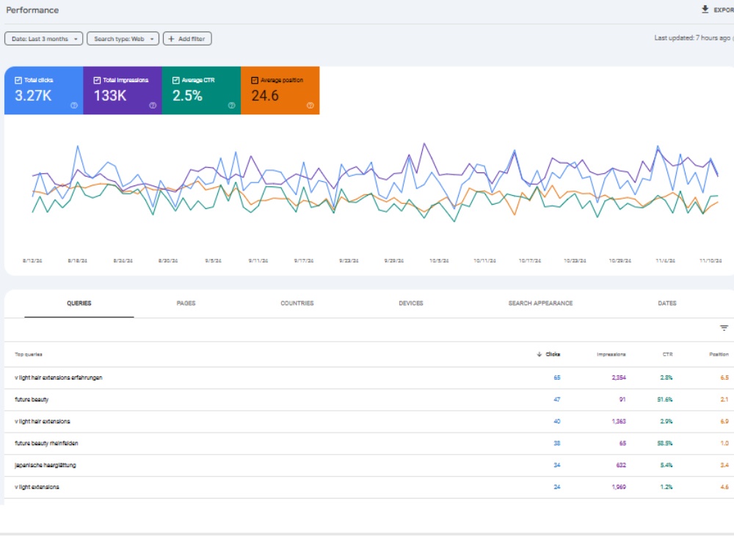Click help icon on Average position card
Screen dimensions: 734x550
coord(310,106)
